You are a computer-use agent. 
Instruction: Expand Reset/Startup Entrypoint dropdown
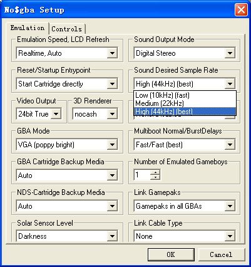tap(112, 84)
